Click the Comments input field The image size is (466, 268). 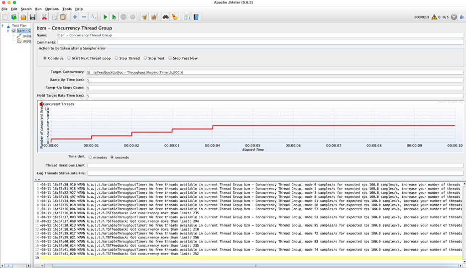260,42
